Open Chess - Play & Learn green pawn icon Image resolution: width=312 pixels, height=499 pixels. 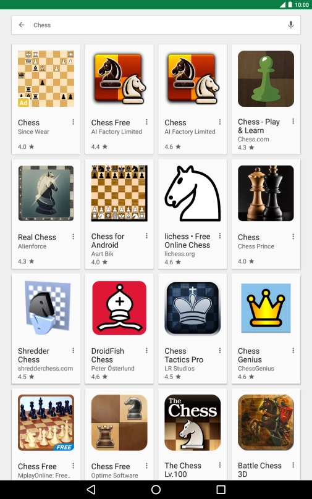[x=266, y=78]
